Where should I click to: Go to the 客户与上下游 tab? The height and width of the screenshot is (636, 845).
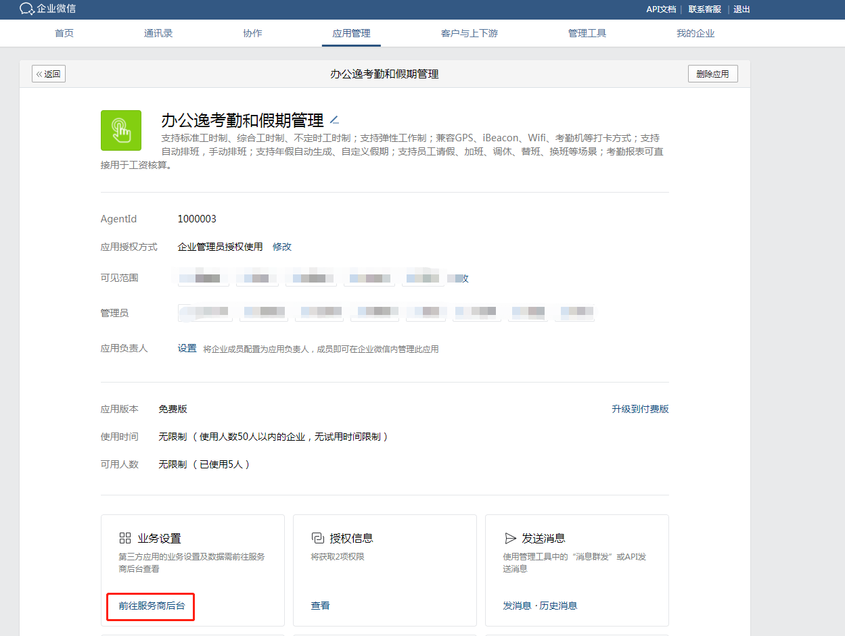(469, 33)
